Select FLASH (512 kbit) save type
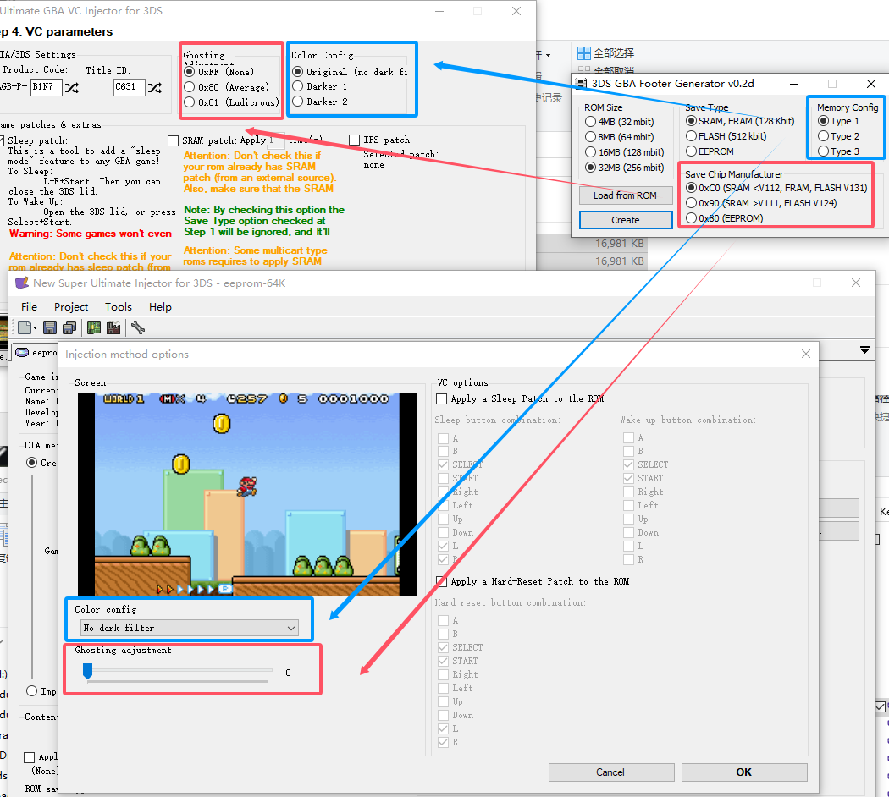 [691, 136]
